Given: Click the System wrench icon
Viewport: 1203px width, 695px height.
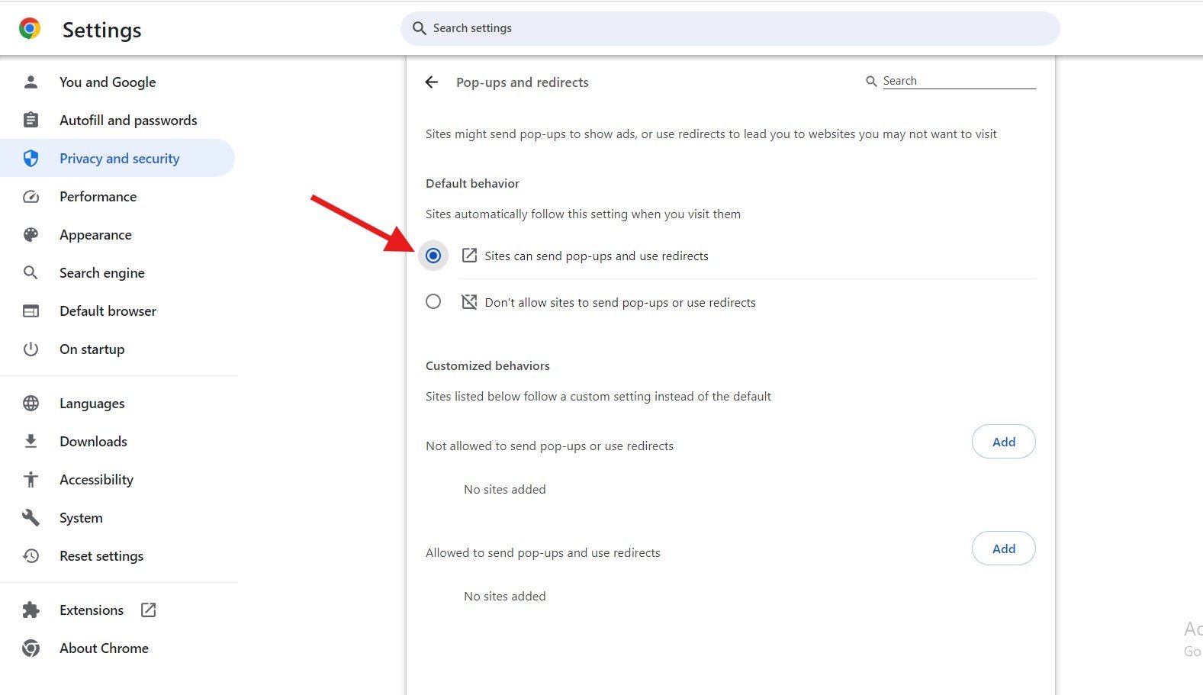Looking at the screenshot, I should click(31, 517).
